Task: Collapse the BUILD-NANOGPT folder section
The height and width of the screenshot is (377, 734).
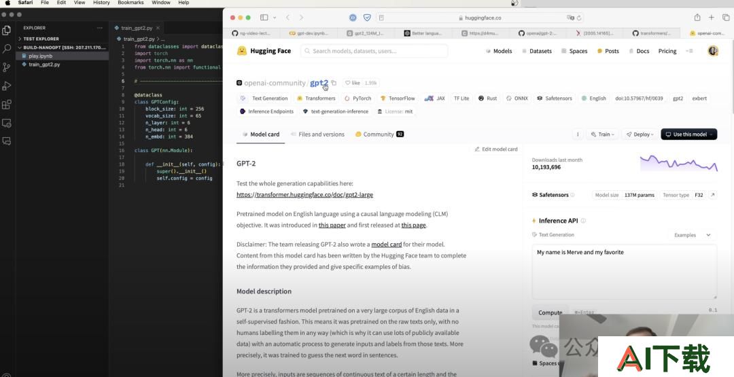Action: point(63,48)
